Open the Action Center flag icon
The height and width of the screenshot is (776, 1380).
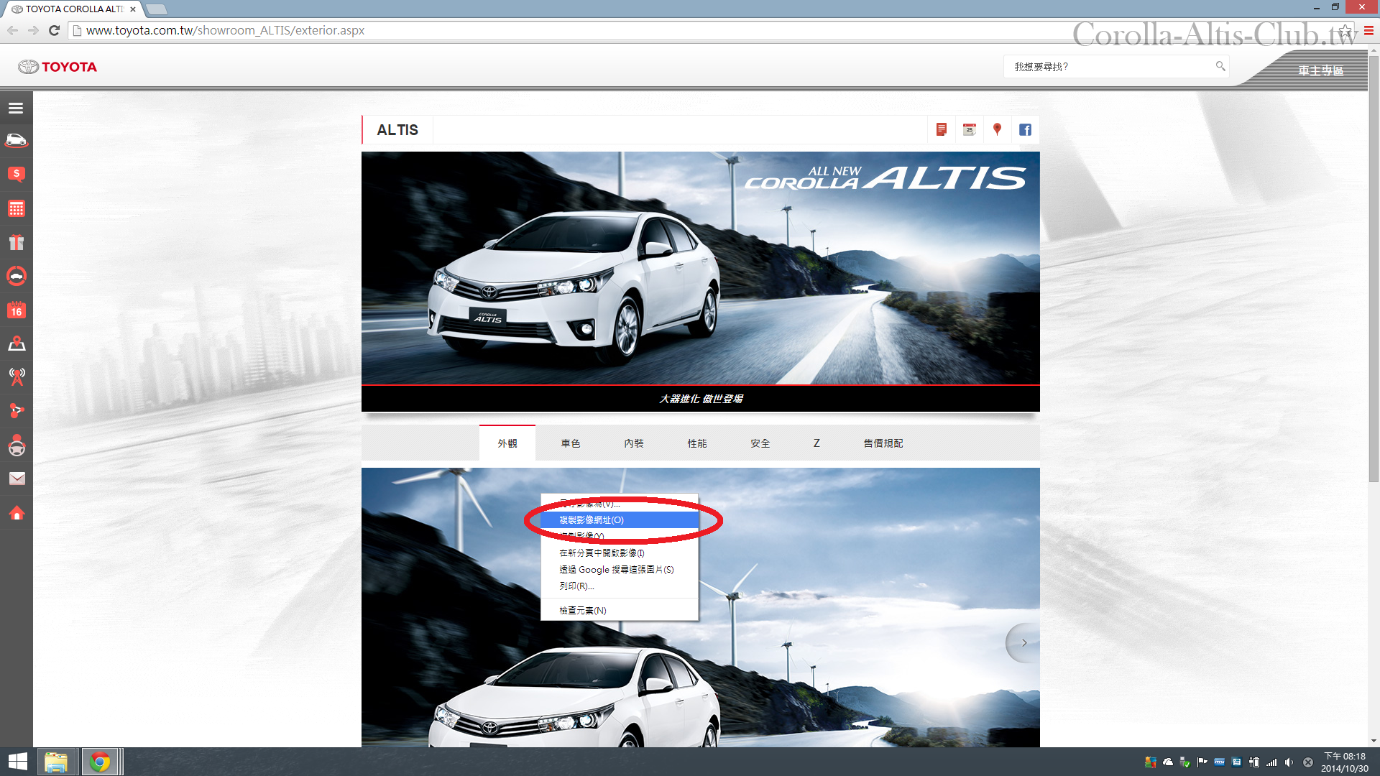(x=1202, y=762)
